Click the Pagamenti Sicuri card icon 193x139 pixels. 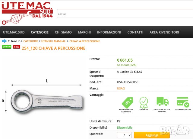tap(183, 102)
